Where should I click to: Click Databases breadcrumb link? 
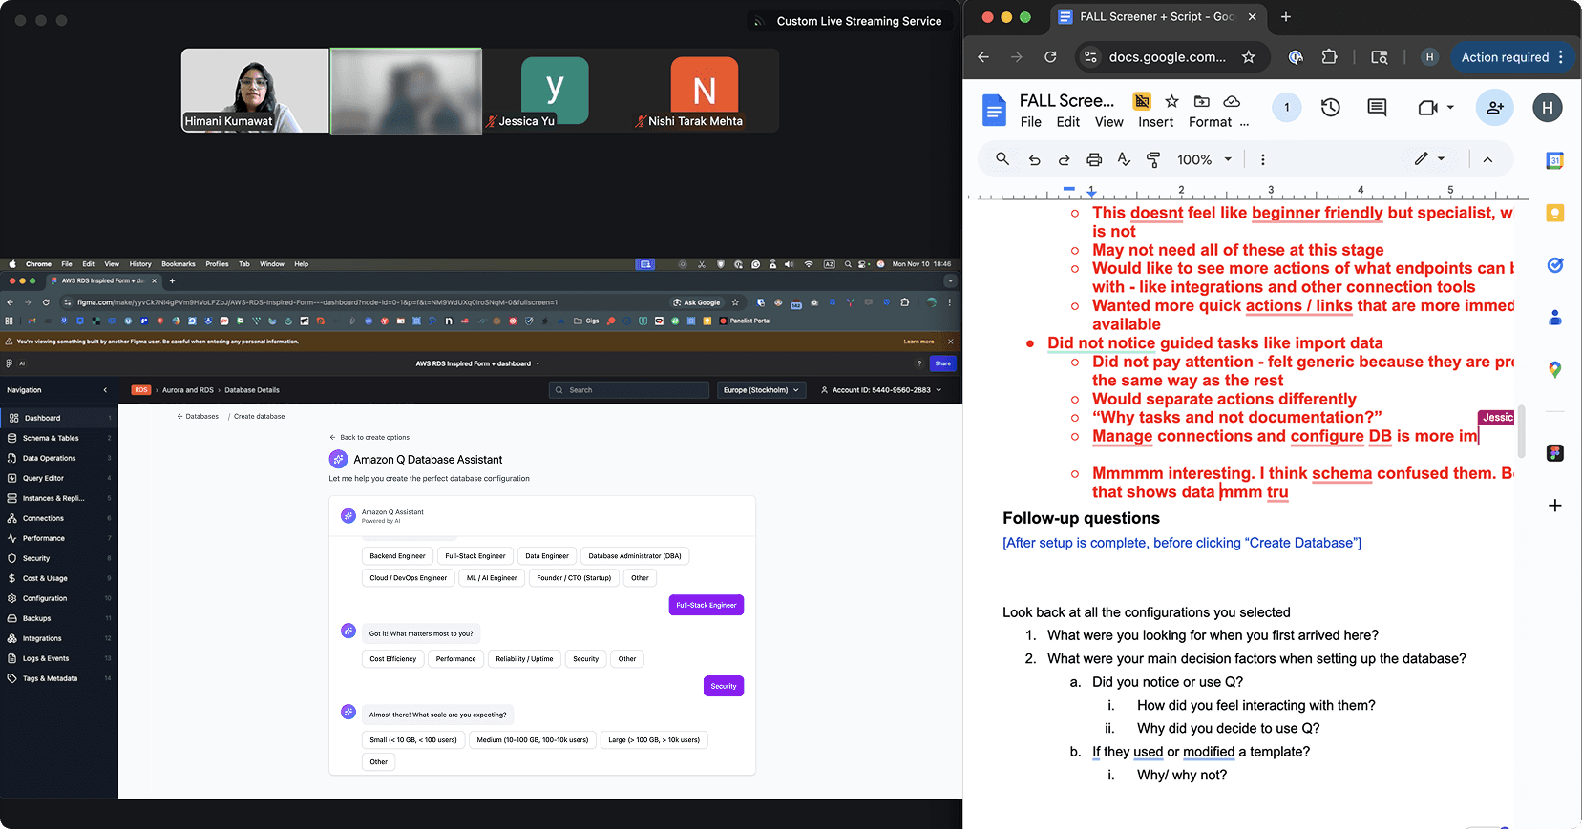pyautogui.click(x=198, y=417)
